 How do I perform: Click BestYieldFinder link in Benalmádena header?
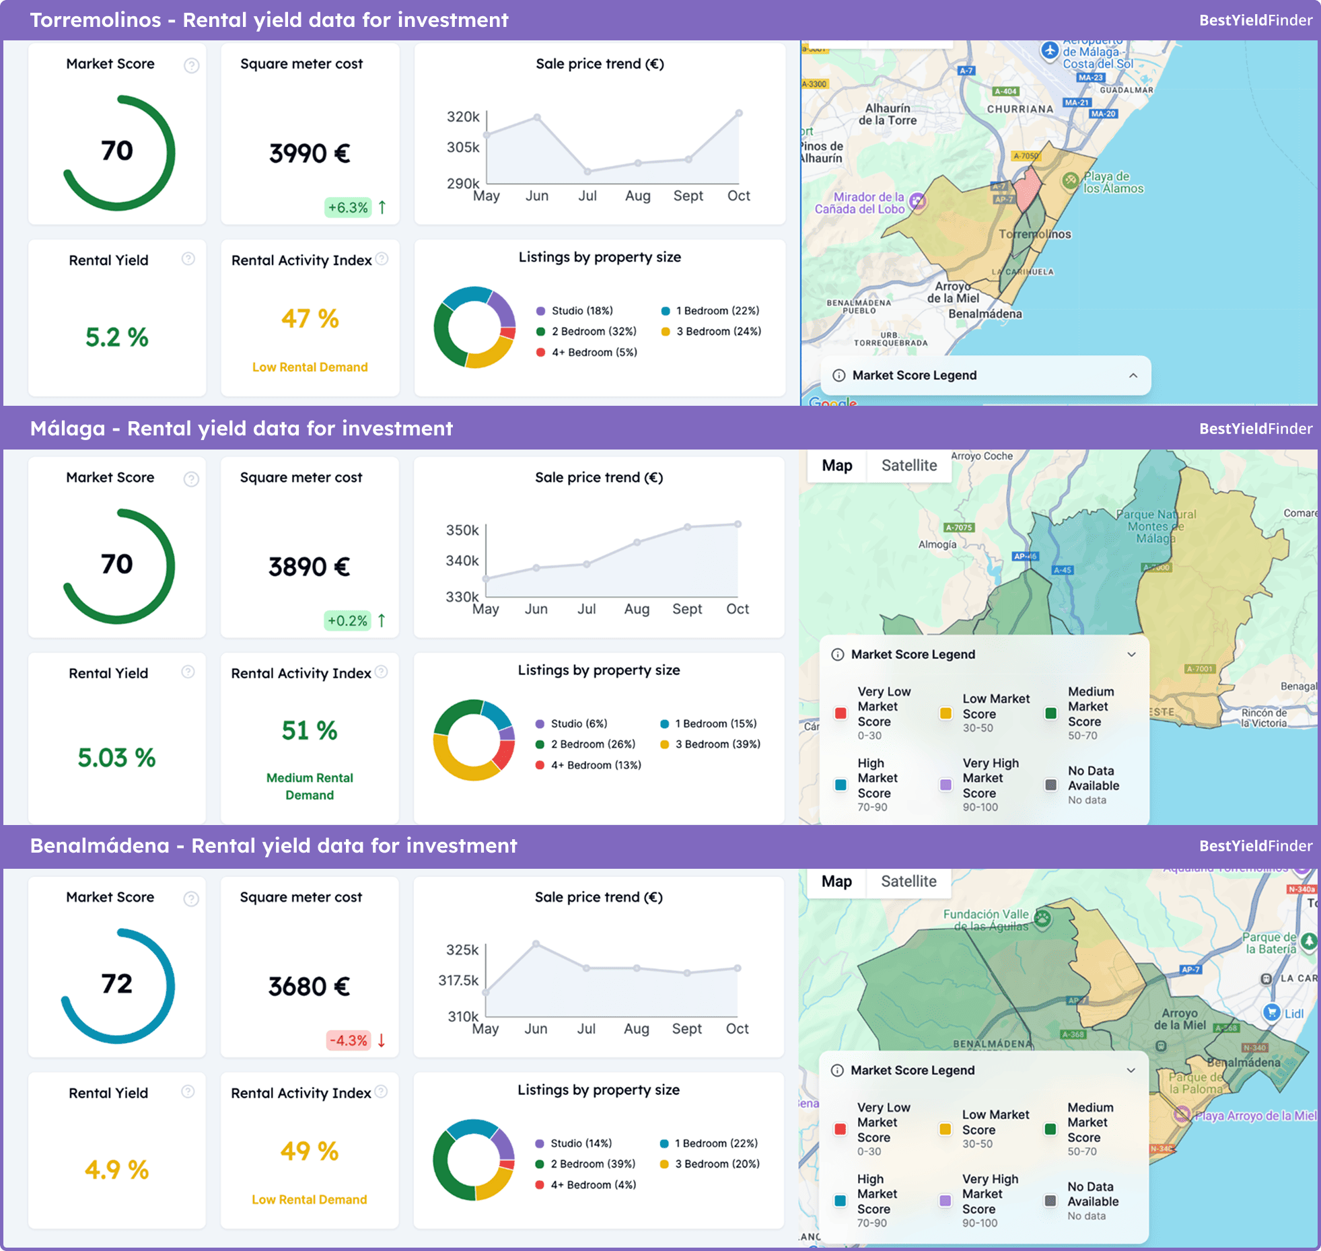(x=1256, y=846)
